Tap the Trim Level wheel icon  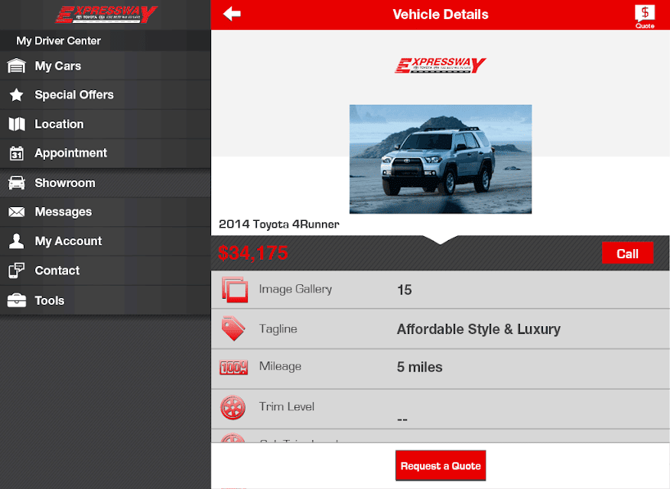[x=233, y=407]
